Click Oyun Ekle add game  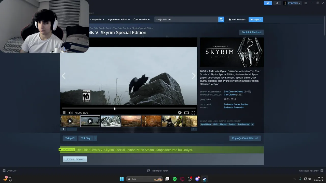pos(10,171)
